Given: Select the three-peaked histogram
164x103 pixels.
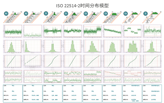Looking at the screenshot, I should (x=132, y=46).
